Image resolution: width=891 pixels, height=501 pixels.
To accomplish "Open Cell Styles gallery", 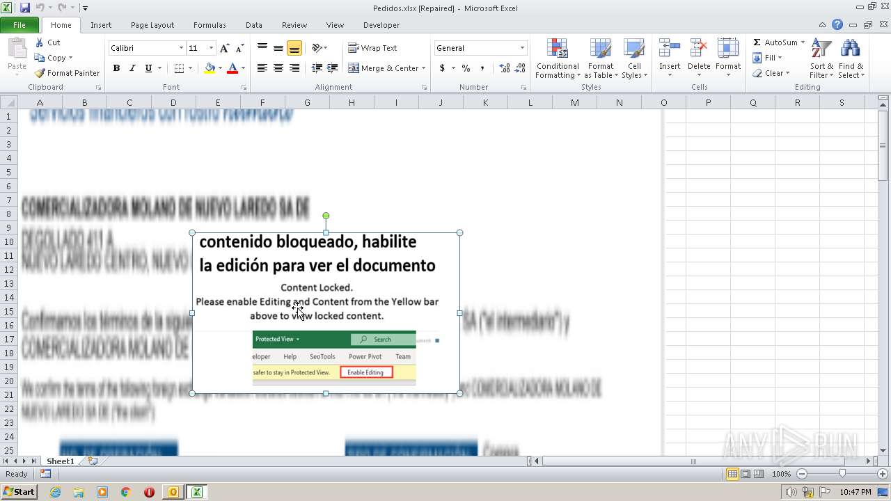I will pyautogui.click(x=633, y=59).
